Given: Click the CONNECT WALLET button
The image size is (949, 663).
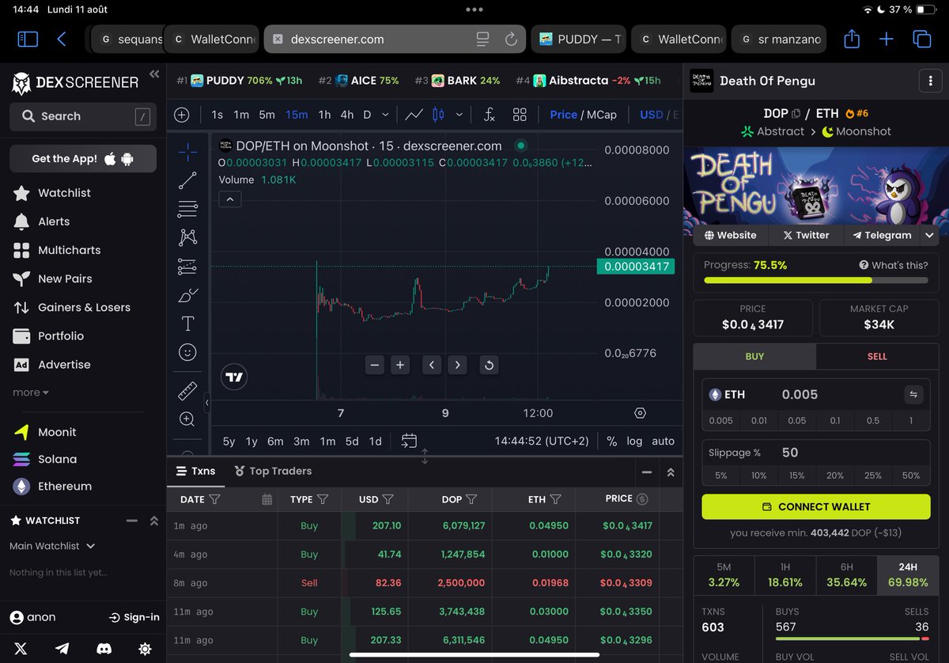Looking at the screenshot, I should (x=816, y=506).
